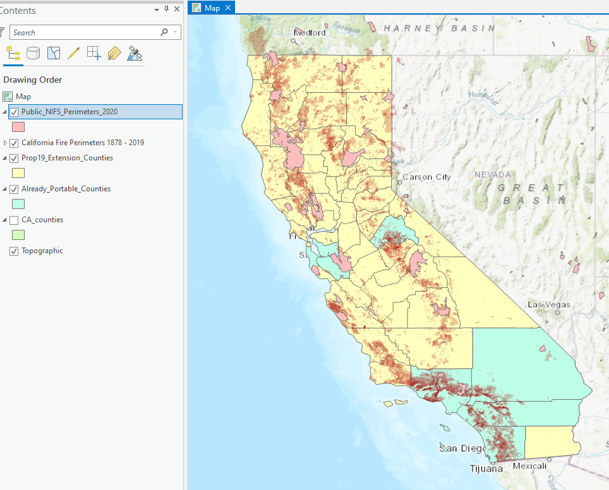Click the search magnifier icon

click(164, 32)
